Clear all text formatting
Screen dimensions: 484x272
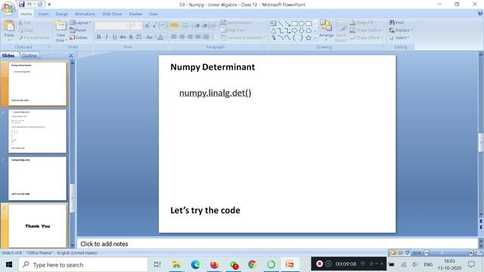pos(163,26)
